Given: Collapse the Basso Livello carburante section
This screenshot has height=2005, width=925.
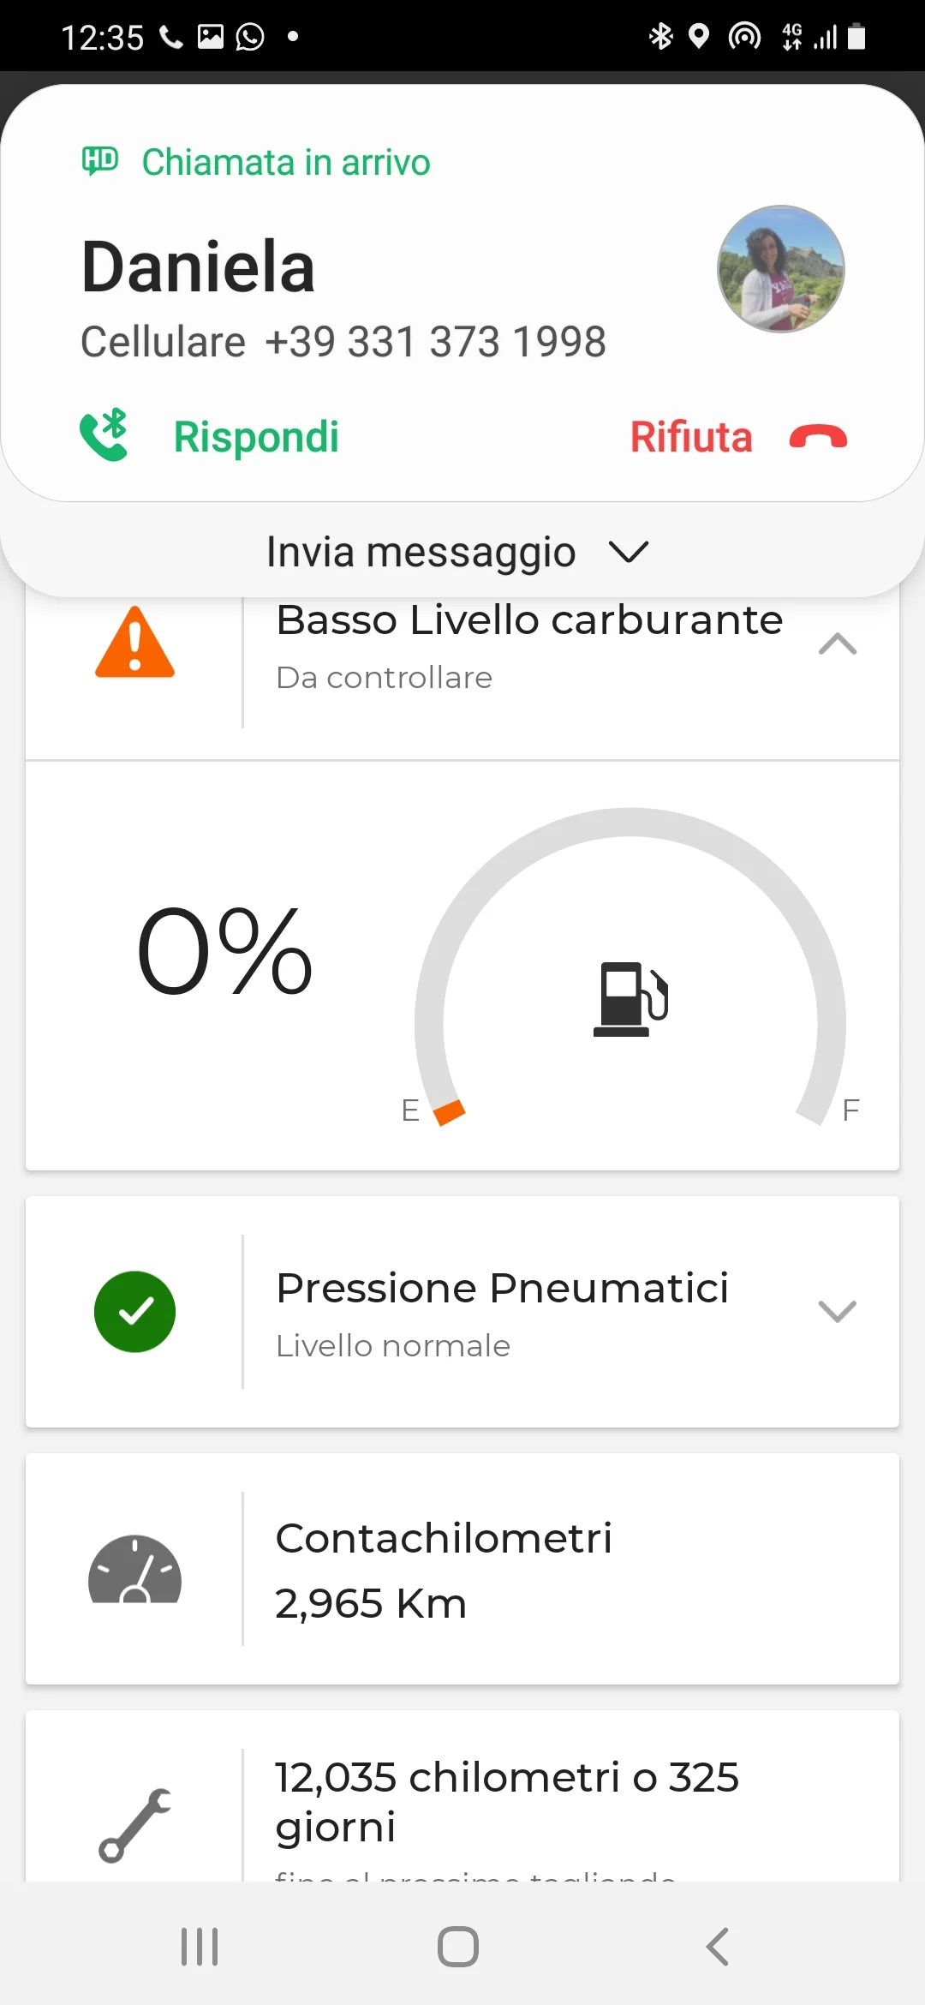Looking at the screenshot, I should [837, 644].
